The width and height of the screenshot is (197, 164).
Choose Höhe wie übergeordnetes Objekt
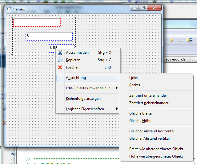(x=156, y=156)
